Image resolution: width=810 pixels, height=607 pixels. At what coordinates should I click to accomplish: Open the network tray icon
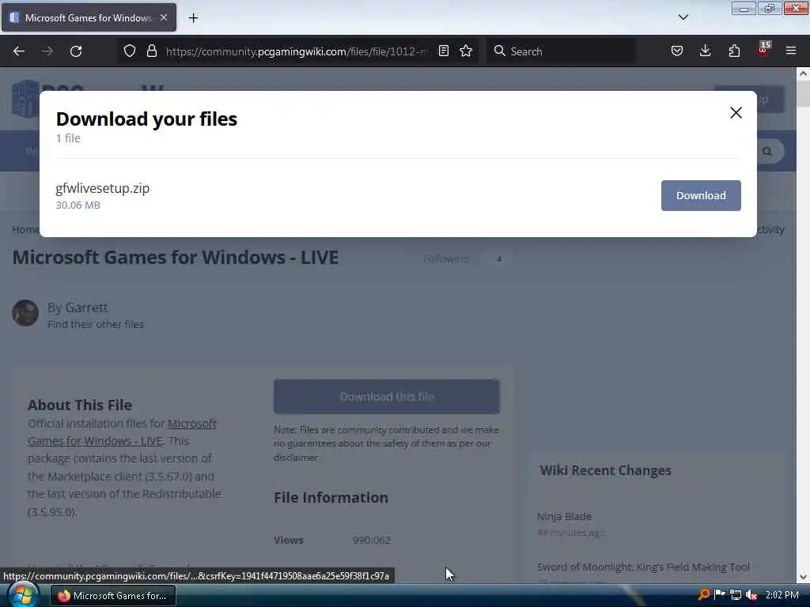736,595
